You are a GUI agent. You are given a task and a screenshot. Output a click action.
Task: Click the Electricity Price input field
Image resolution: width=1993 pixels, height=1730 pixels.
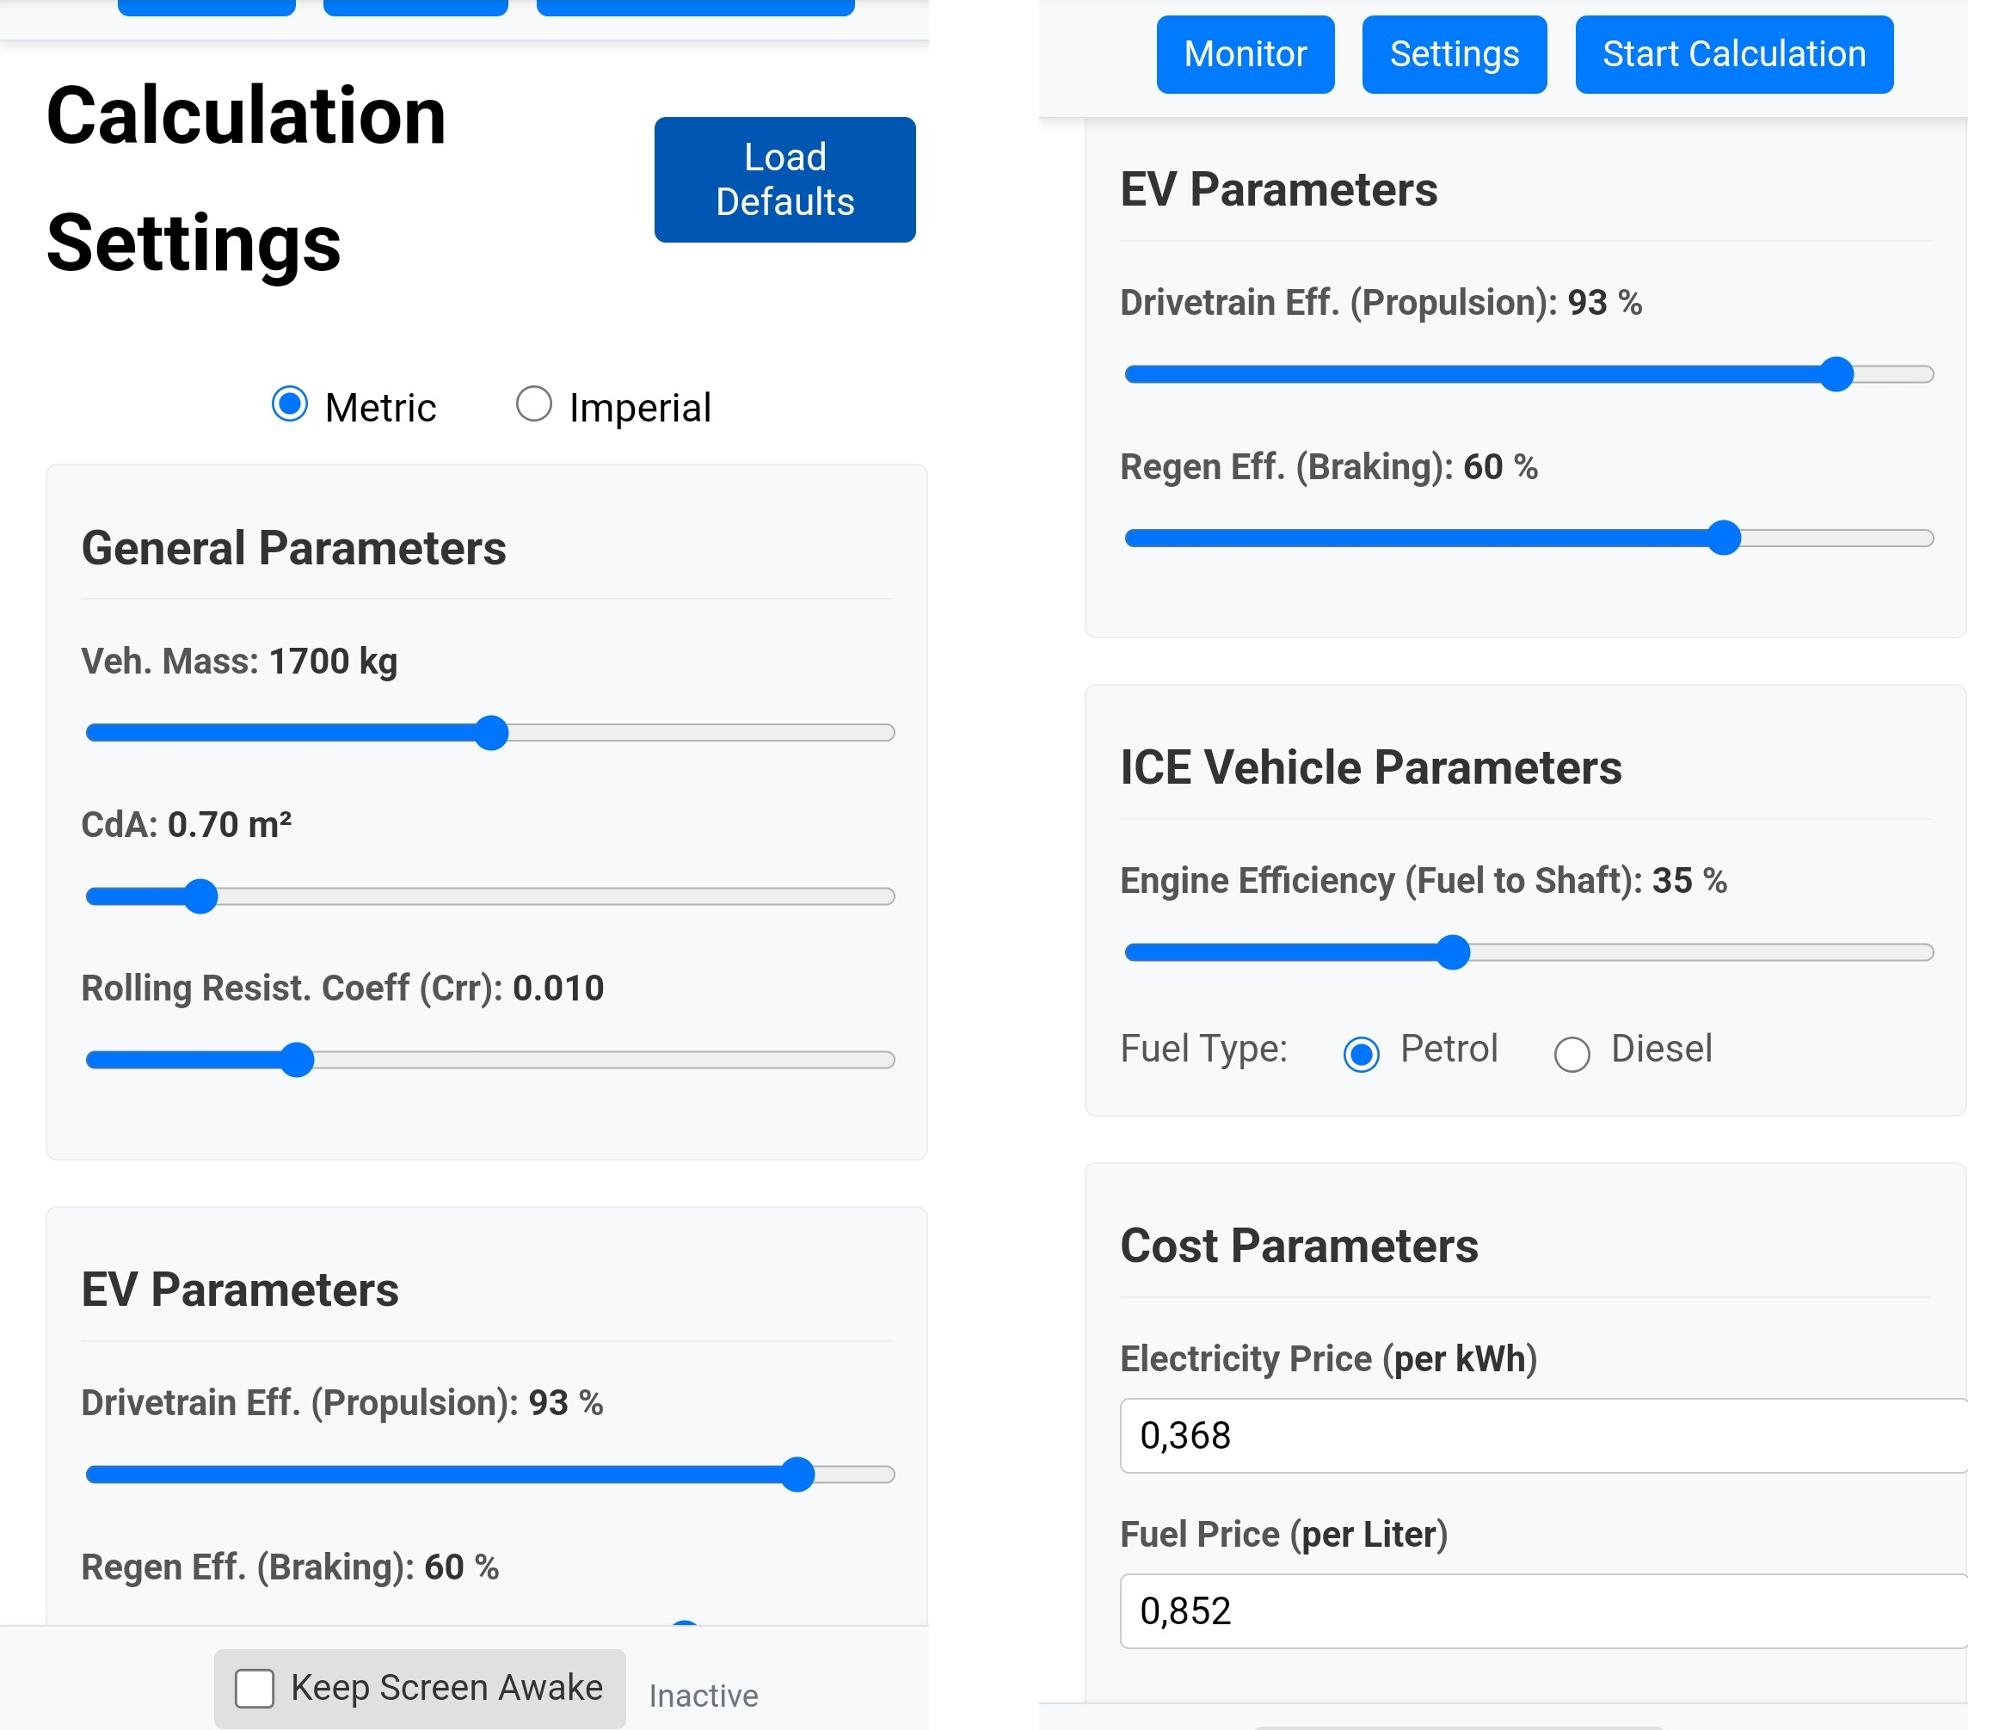point(1542,1435)
